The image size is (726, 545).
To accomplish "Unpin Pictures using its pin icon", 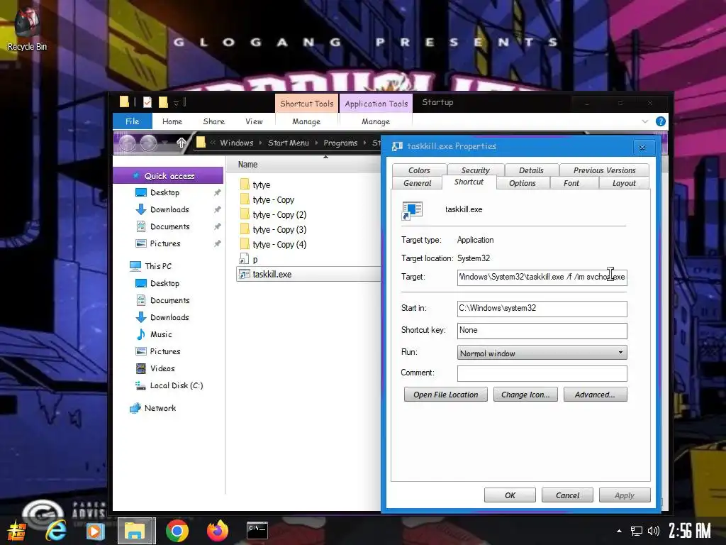I will [x=217, y=243].
